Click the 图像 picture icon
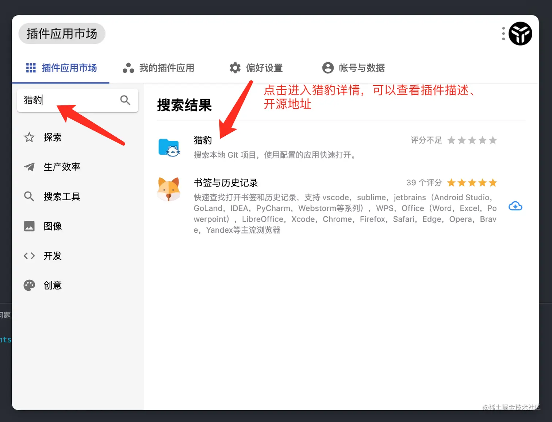 coord(29,226)
